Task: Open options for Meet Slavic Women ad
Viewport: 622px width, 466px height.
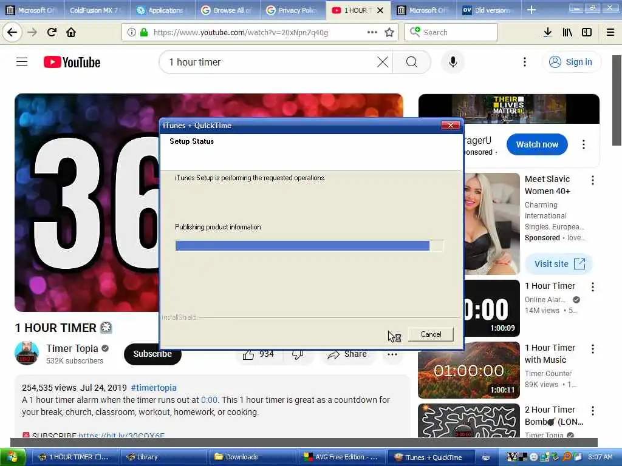Action: (x=593, y=180)
